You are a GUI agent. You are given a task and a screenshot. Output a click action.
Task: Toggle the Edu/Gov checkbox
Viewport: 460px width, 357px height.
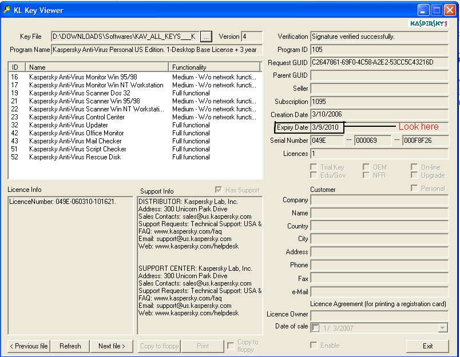click(314, 175)
